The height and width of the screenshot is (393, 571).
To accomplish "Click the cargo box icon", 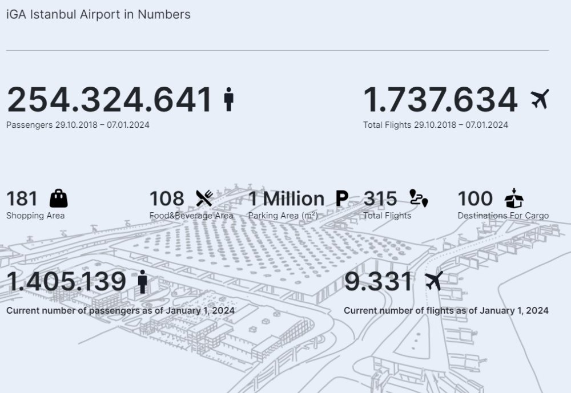I will click(x=514, y=198).
